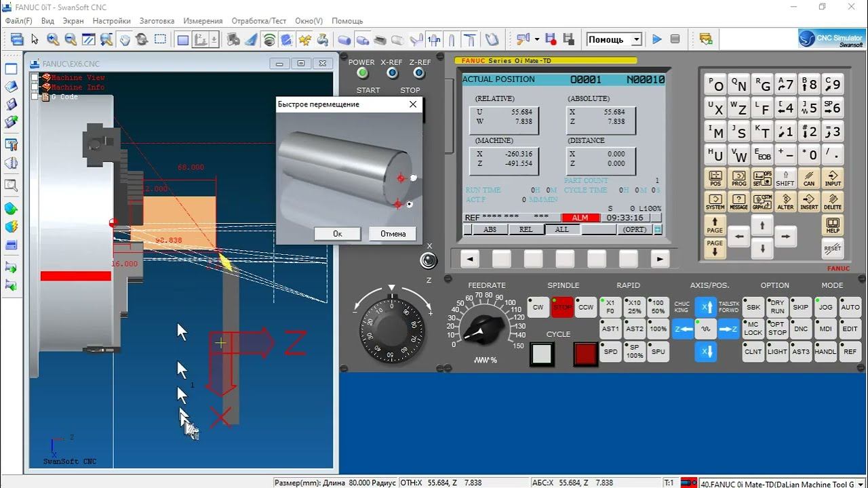Viewport: 868px width, 488px height.
Task: Click the rapid traverse wave key
Action: 705,329
